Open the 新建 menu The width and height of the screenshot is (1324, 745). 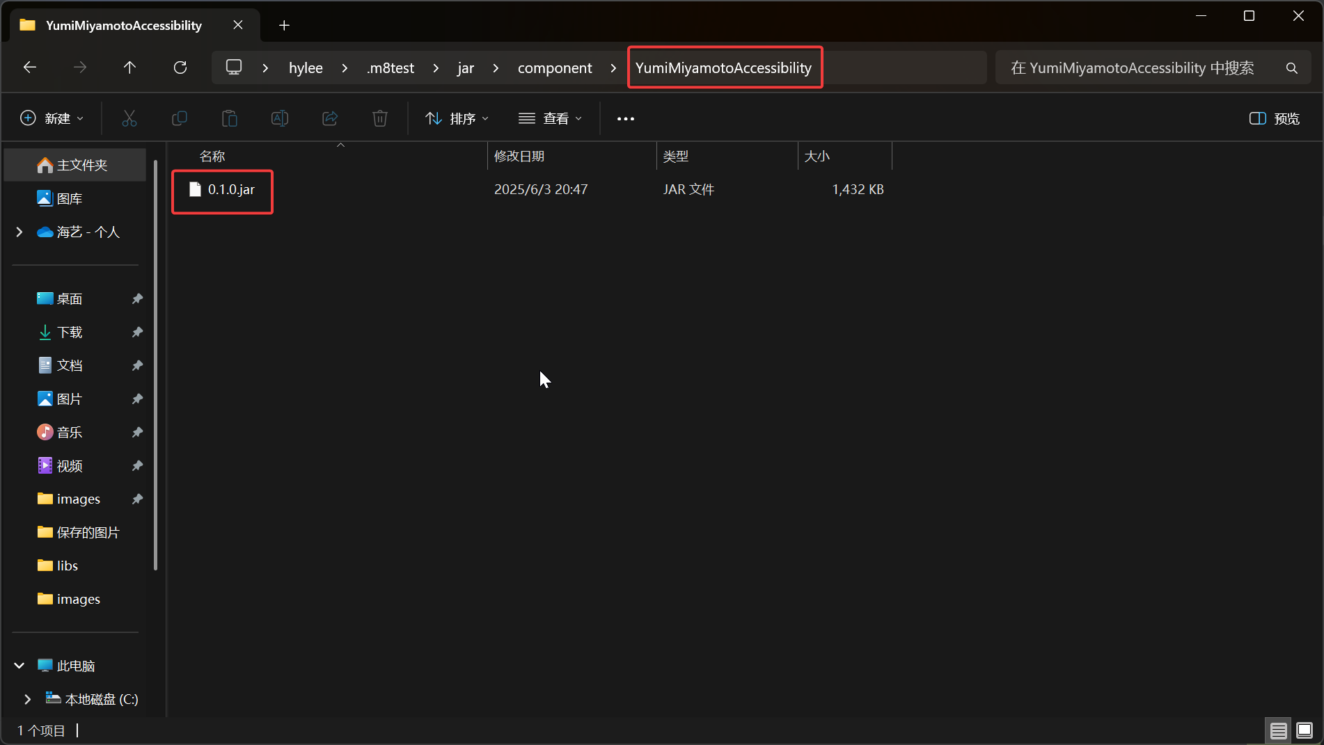(52, 118)
